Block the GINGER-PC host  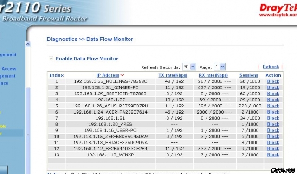point(273,87)
